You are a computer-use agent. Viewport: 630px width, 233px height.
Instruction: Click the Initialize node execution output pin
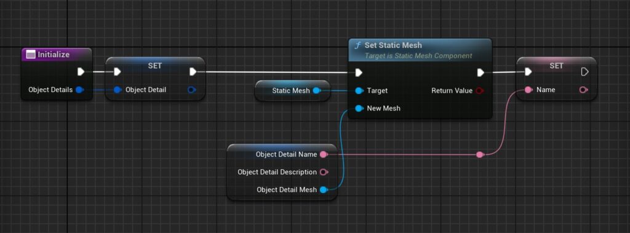coord(81,72)
